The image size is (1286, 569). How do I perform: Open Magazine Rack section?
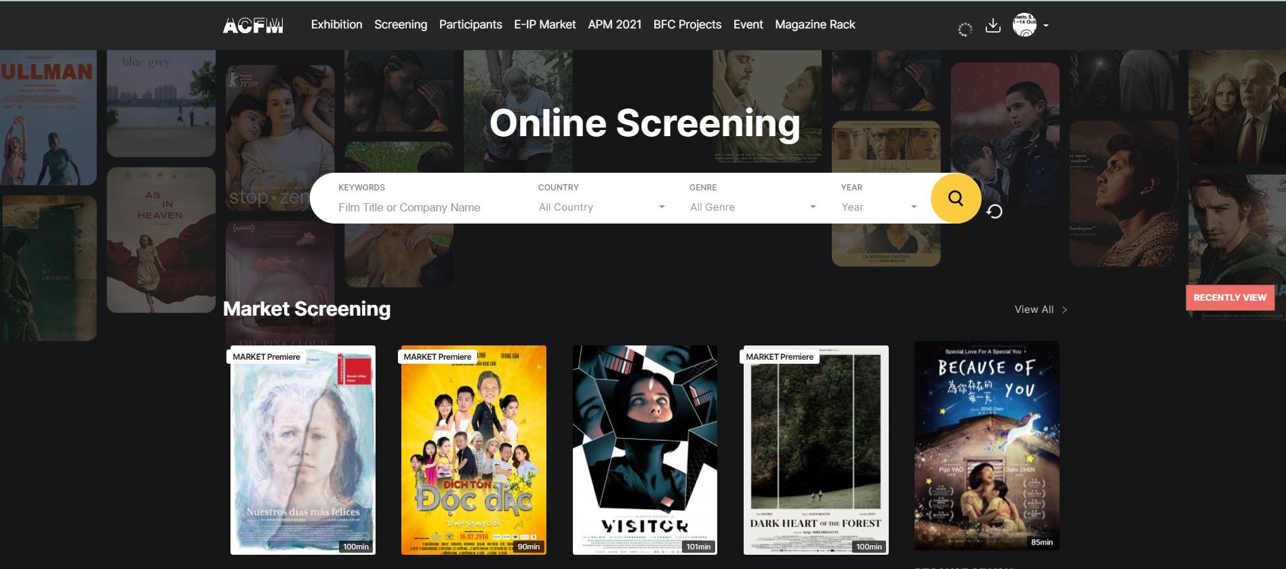(x=815, y=24)
